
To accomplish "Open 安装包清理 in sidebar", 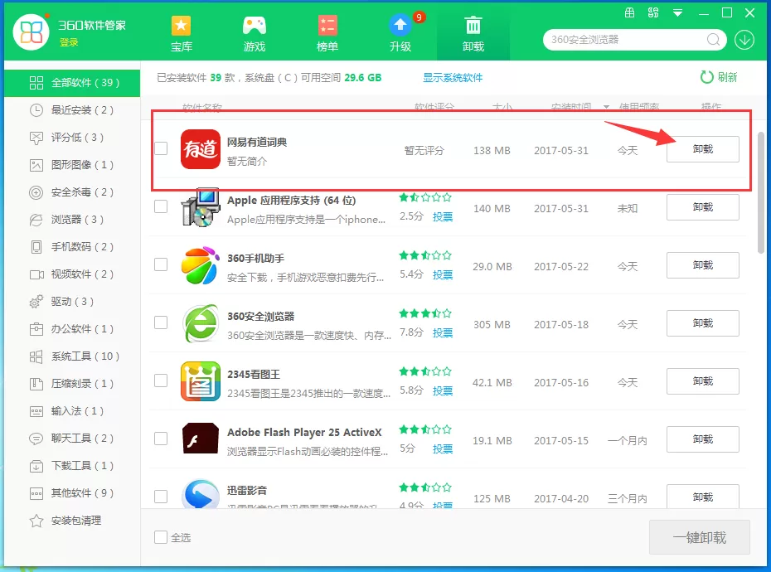I will [x=72, y=521].
